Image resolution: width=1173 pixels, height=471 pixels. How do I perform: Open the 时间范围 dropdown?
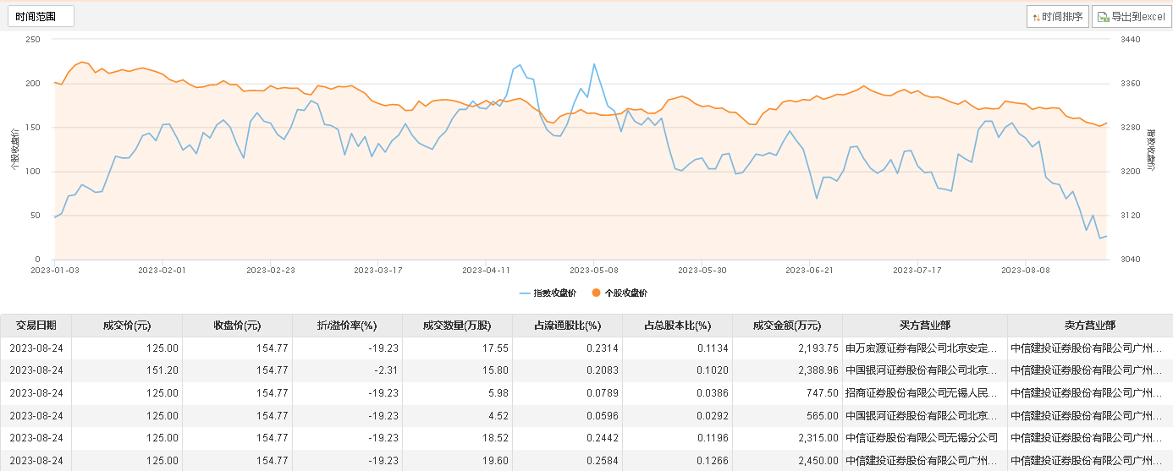(x=40, y=16)
